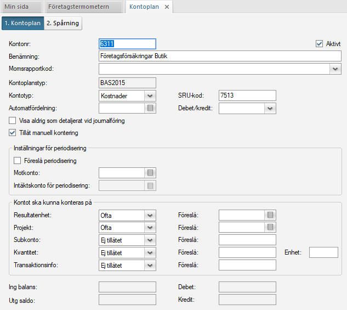Viewport: 347px width, 310px height.
Task: Open the Kontotyp dropdown
Action: [x=150, y=96]
